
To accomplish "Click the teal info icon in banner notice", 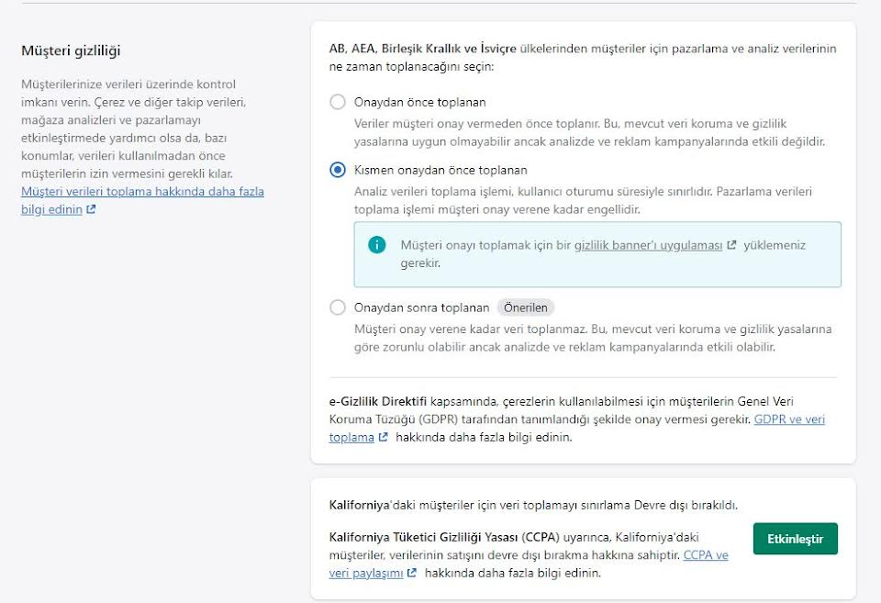I will [x=376, y=244].
